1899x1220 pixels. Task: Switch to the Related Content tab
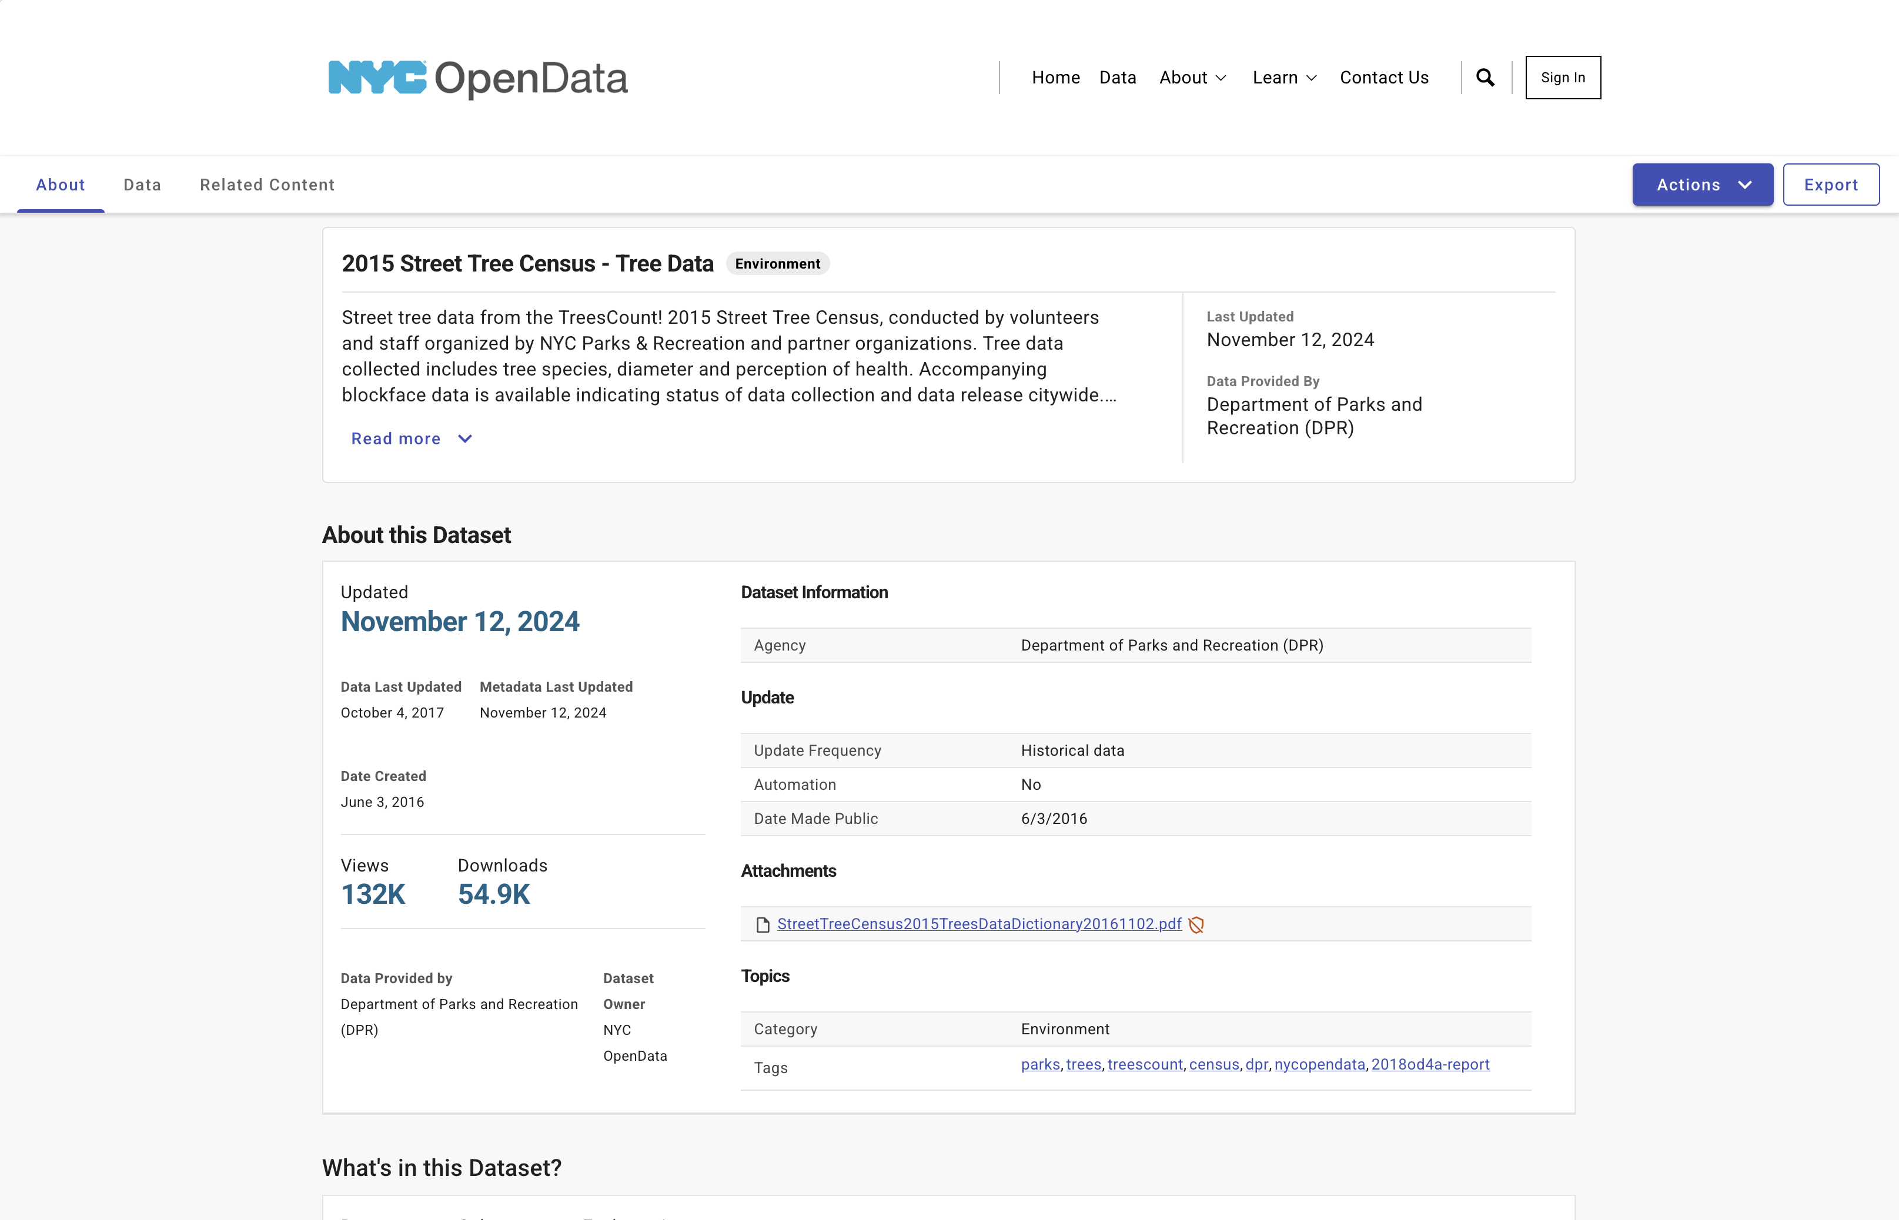(x=267, y=185)
